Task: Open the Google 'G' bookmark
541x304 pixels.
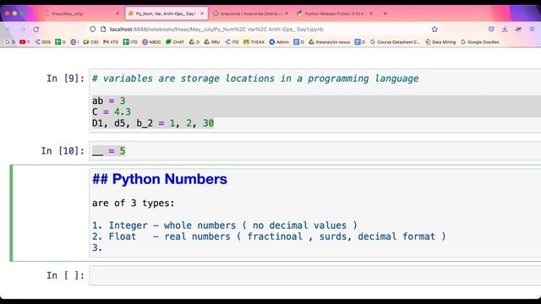Action: pos(9,42)
